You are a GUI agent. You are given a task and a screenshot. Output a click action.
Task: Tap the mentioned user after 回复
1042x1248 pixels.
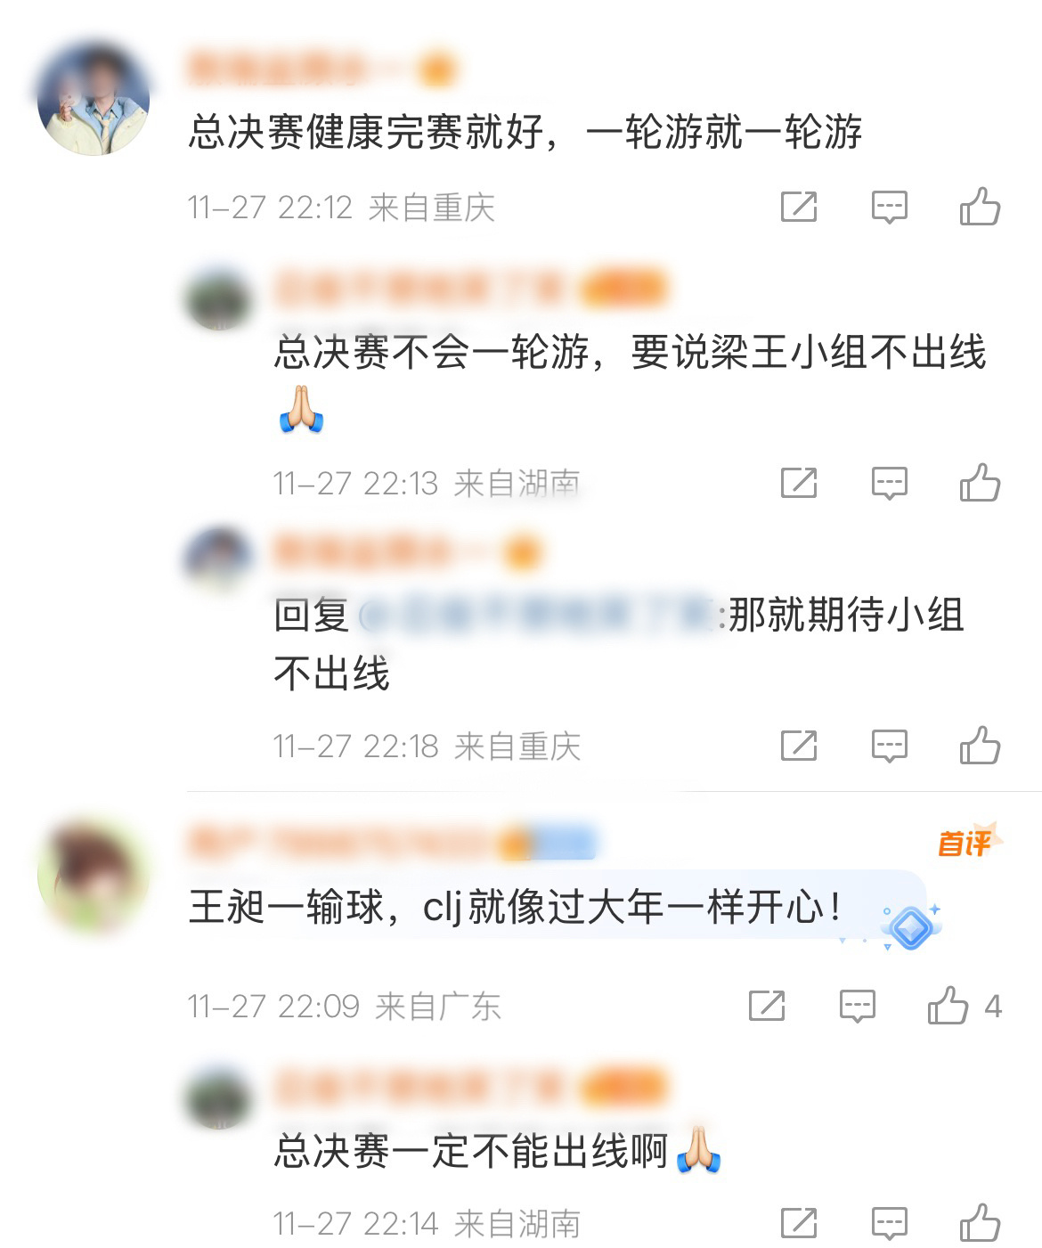coord(541,616)
